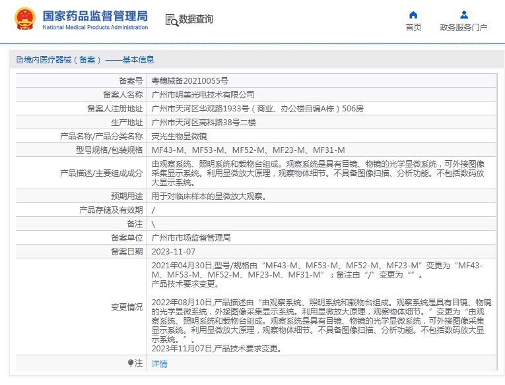This screenshot has width=505, height=385.
Task: Click the lightbulb icon beside 注
Action: coord(131,363)
